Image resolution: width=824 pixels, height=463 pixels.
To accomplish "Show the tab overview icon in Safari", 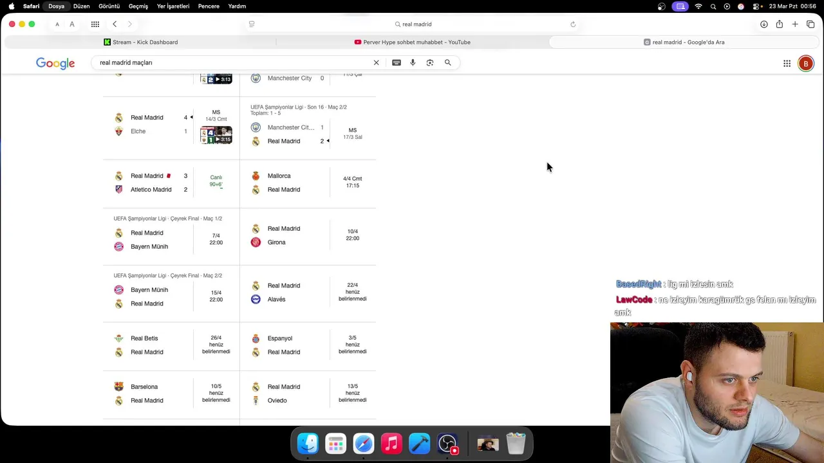I will pos(810,24).
